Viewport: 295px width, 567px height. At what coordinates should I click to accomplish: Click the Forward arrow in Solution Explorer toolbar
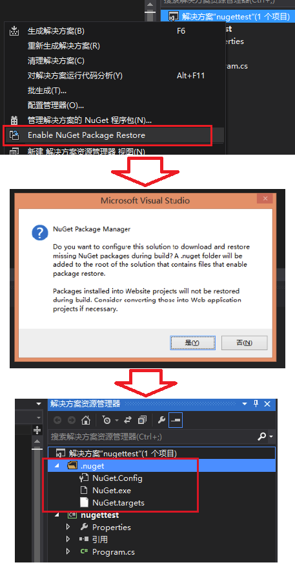tap(72, 420)
